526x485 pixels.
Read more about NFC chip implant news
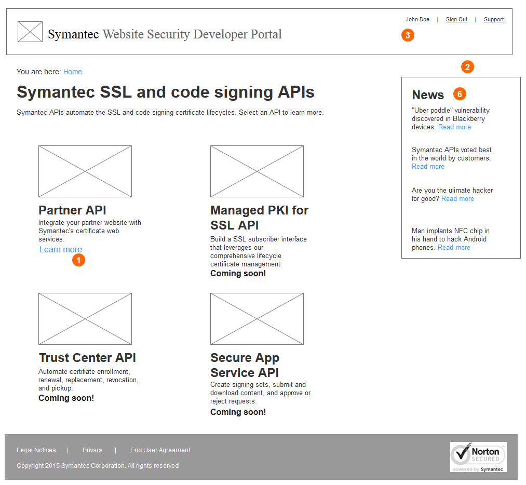pyautogui.click(x=454, y=248)
